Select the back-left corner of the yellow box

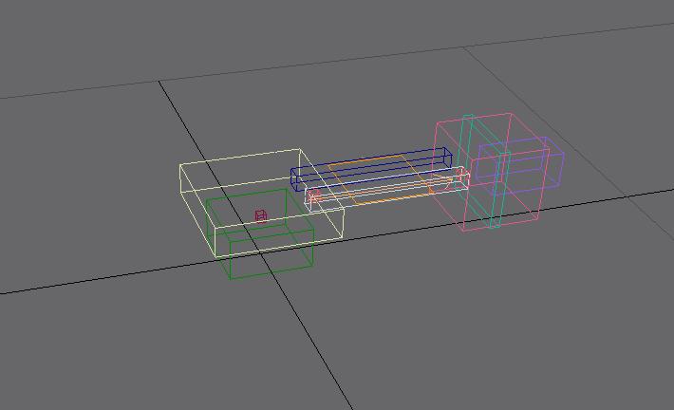click(x=180, y=165)
